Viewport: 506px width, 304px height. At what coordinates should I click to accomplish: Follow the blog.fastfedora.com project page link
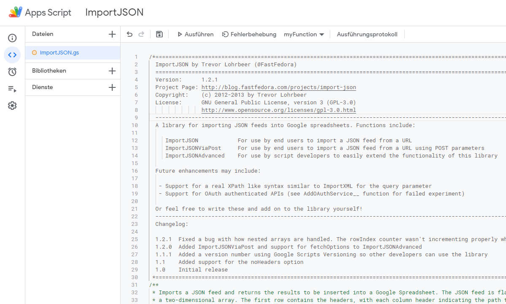[x=279, y=87]
